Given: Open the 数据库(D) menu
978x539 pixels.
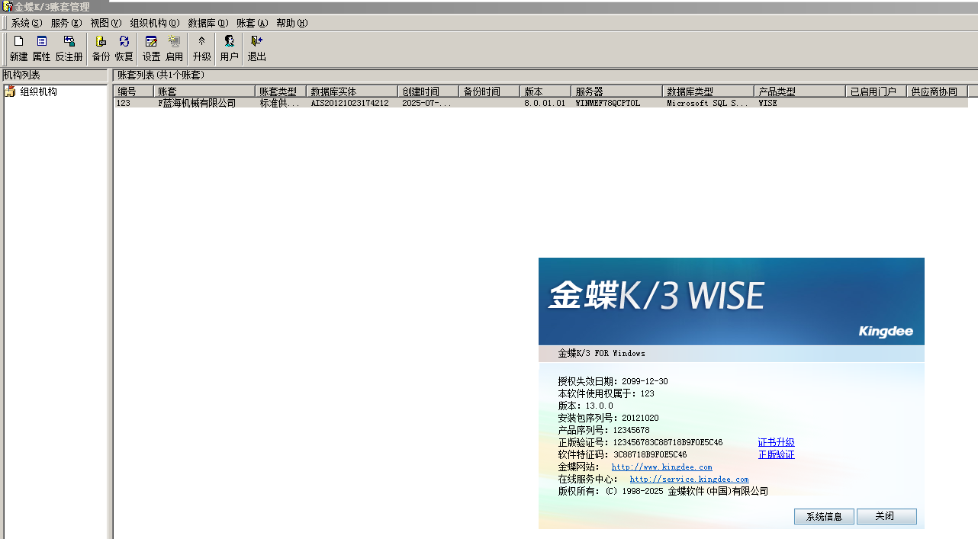Looking at the screenshot, I should click(x=208, y=23).
